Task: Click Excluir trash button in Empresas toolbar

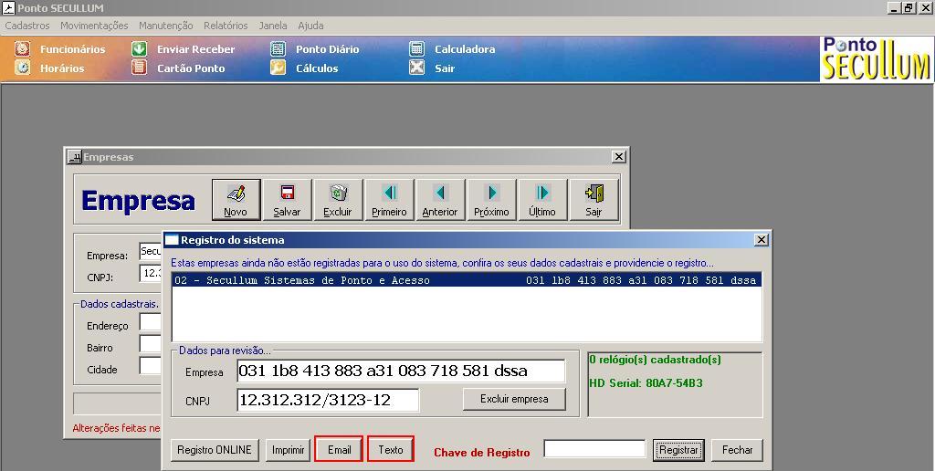Action: click(x=338, y=200)
